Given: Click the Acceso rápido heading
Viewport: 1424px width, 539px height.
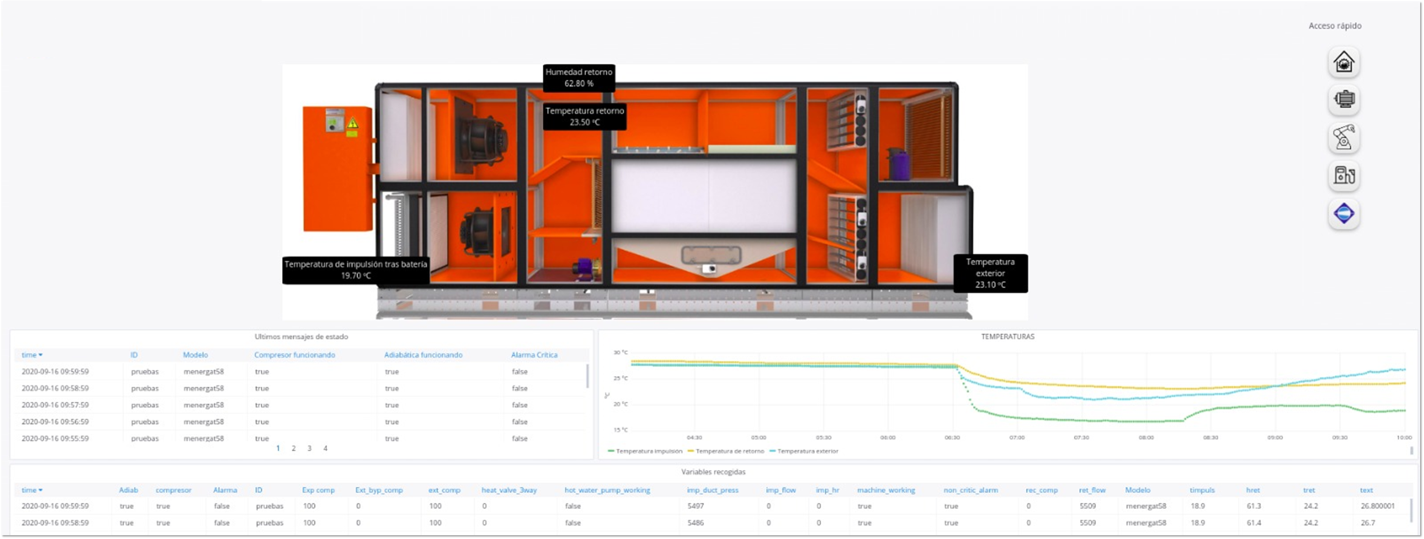Looking at the screenshot, I should [1335, 26].
